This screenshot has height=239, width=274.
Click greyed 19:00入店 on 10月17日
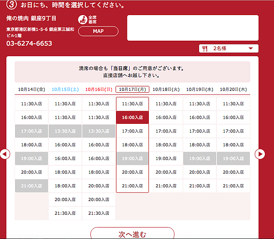tap(132, 159)
